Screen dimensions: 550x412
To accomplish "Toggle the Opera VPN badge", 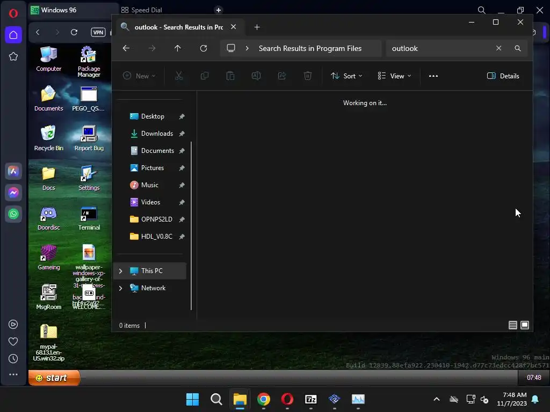I will [x=98, y=32].
